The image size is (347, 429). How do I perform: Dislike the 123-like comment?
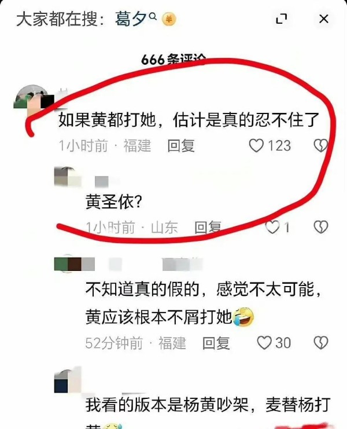[x=320, y=145]
